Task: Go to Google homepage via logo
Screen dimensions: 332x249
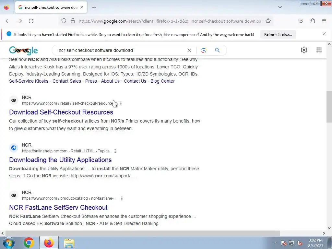Action: (23, 50)
